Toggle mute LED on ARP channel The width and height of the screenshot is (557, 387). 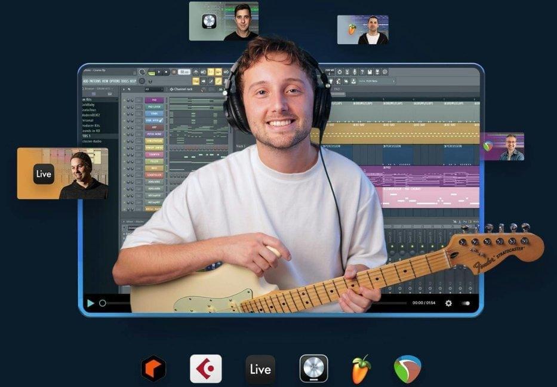(x=124, y=128)
